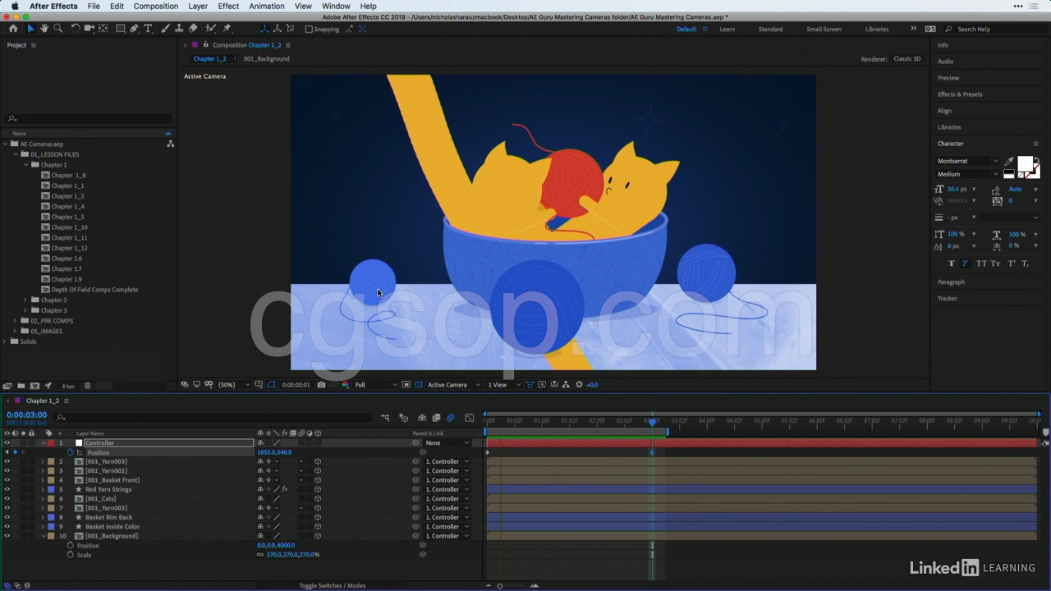1051x591 pixels.
Task: Open the Animation menu
Action: (x=267, y=6)
